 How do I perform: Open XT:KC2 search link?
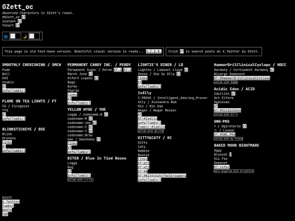[x=144, y=168]
